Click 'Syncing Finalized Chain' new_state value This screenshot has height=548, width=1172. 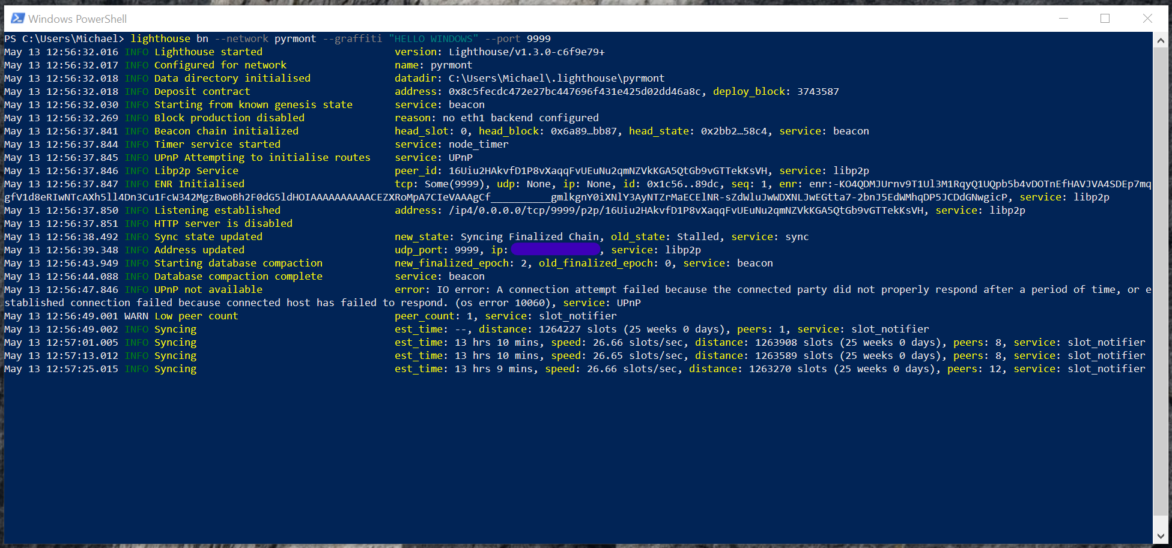pos(530,236)
